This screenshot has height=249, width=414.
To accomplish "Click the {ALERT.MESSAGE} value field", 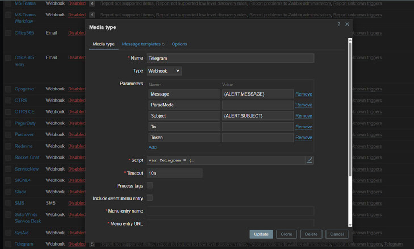I will click(x=258, y=94).
